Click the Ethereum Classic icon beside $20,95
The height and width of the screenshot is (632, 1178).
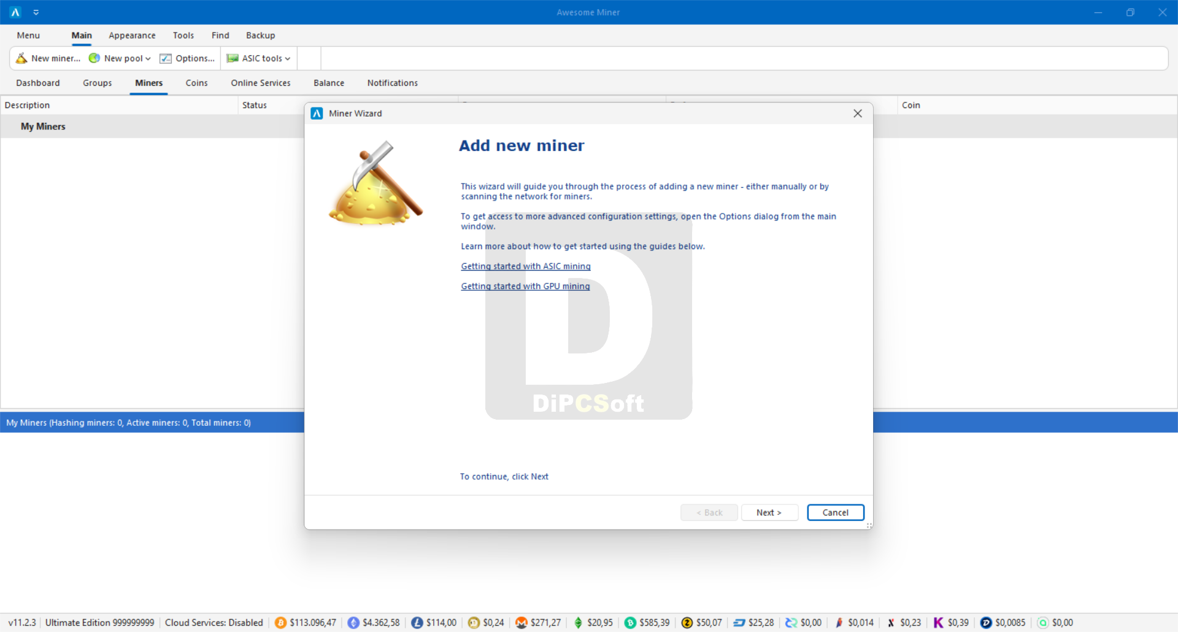point(578,623)
